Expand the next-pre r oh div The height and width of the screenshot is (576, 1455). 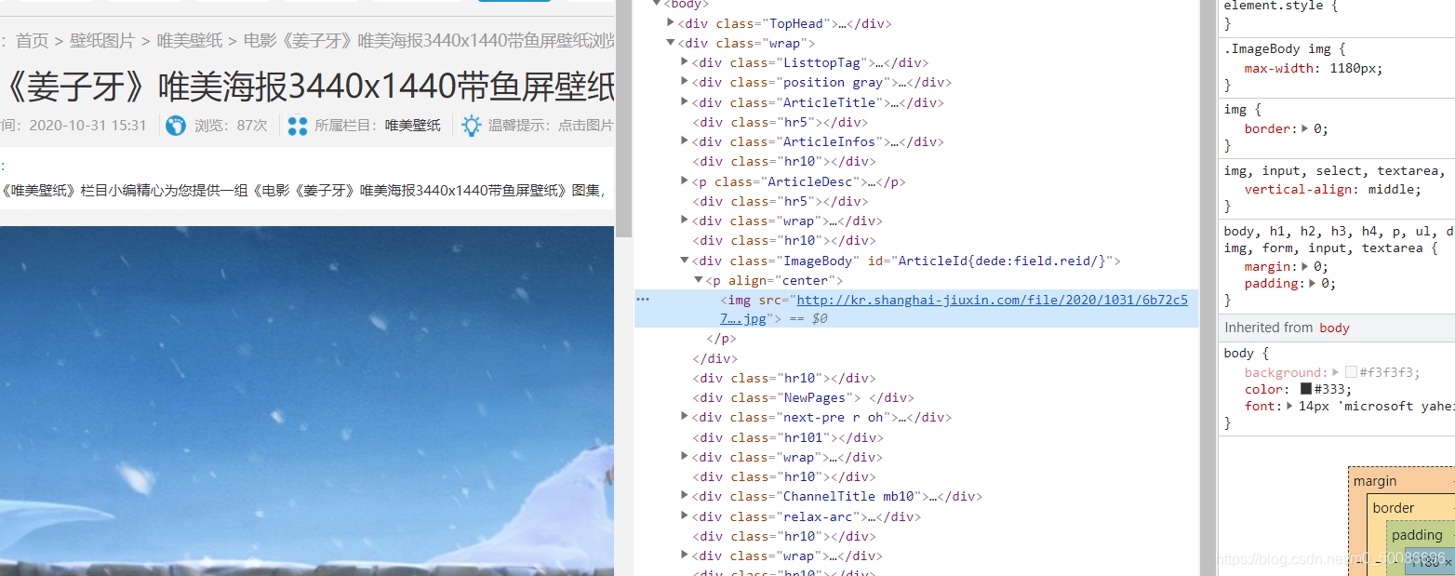coord(685,417)
